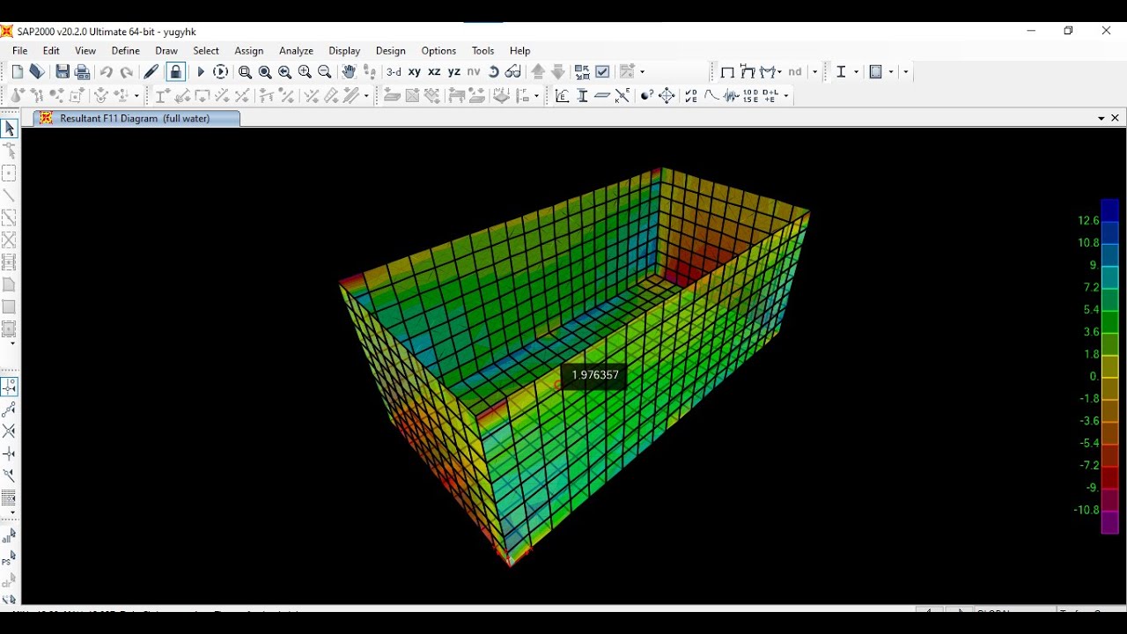The image size is (1127, 634).
Task: Click the Redo arrow icon
Action: 127,72
